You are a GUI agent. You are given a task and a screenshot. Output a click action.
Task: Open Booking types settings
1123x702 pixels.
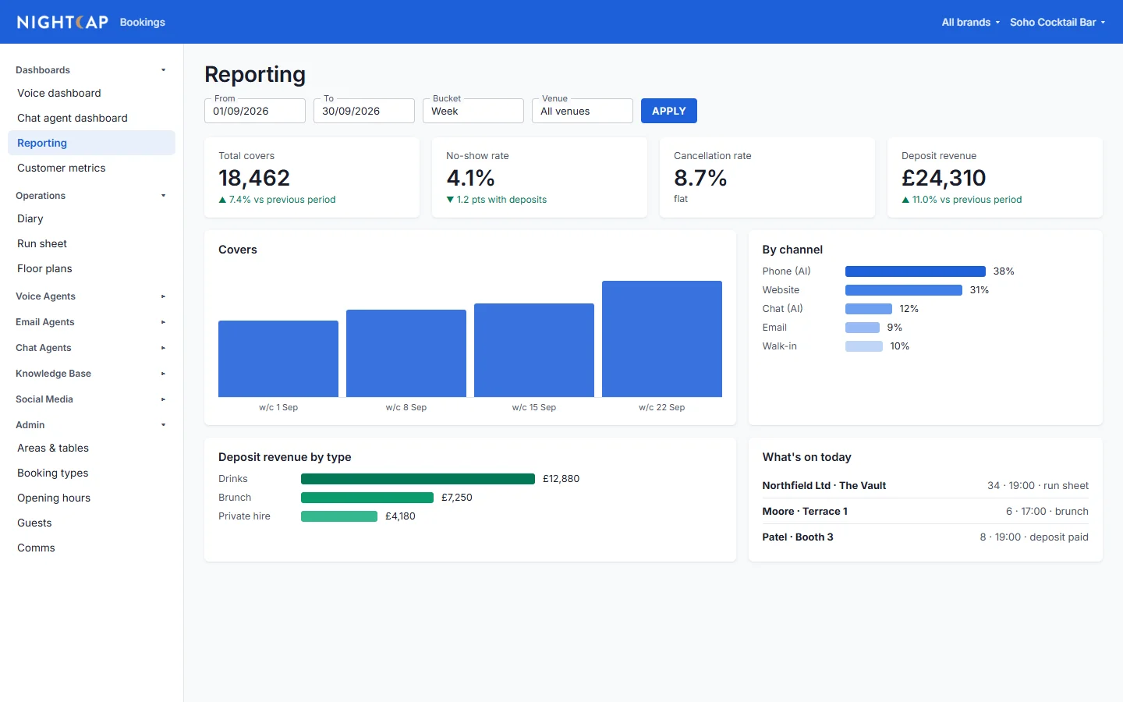click(x=91, y=473)
